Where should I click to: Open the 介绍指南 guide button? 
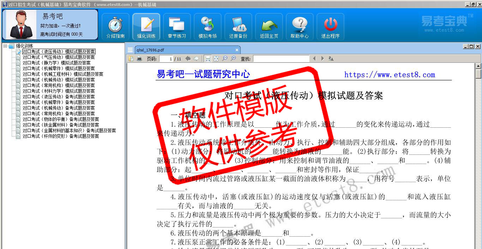(116, 27)
